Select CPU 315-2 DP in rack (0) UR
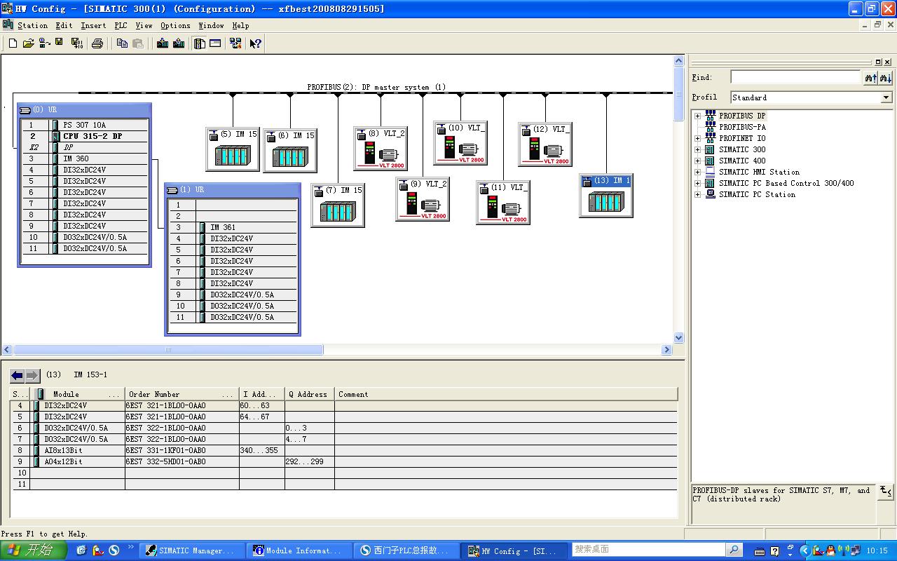This screenshot has width=897, height=561. coord(92,136)
